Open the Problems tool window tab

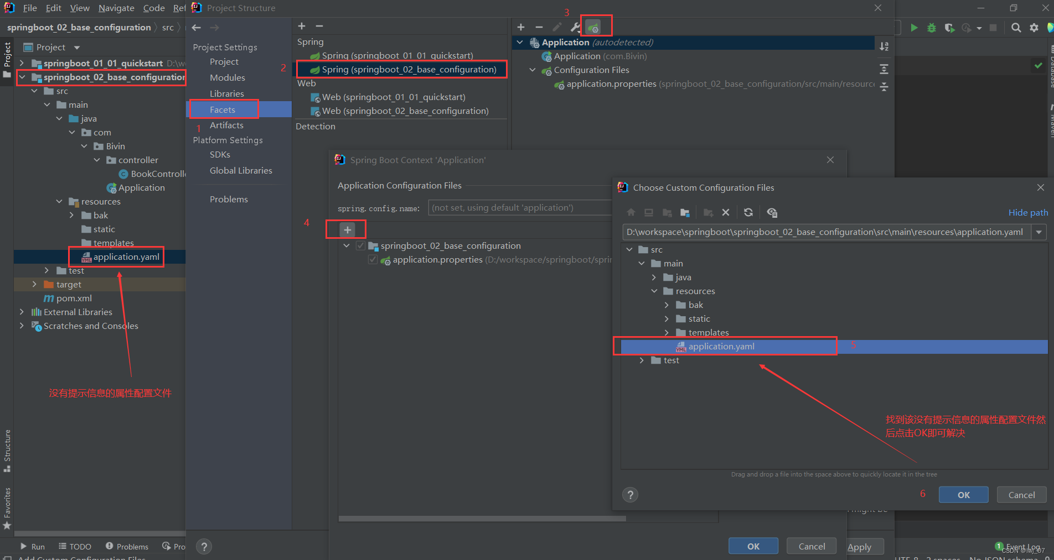click(127, 547)
